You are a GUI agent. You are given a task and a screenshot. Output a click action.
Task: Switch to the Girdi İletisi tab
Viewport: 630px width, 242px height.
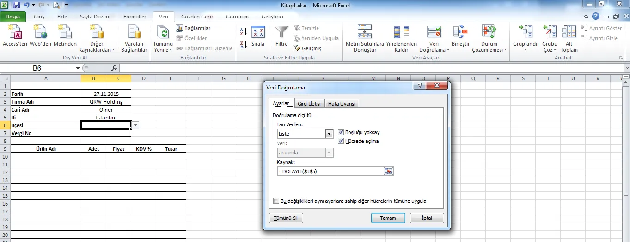click(309, 104)
